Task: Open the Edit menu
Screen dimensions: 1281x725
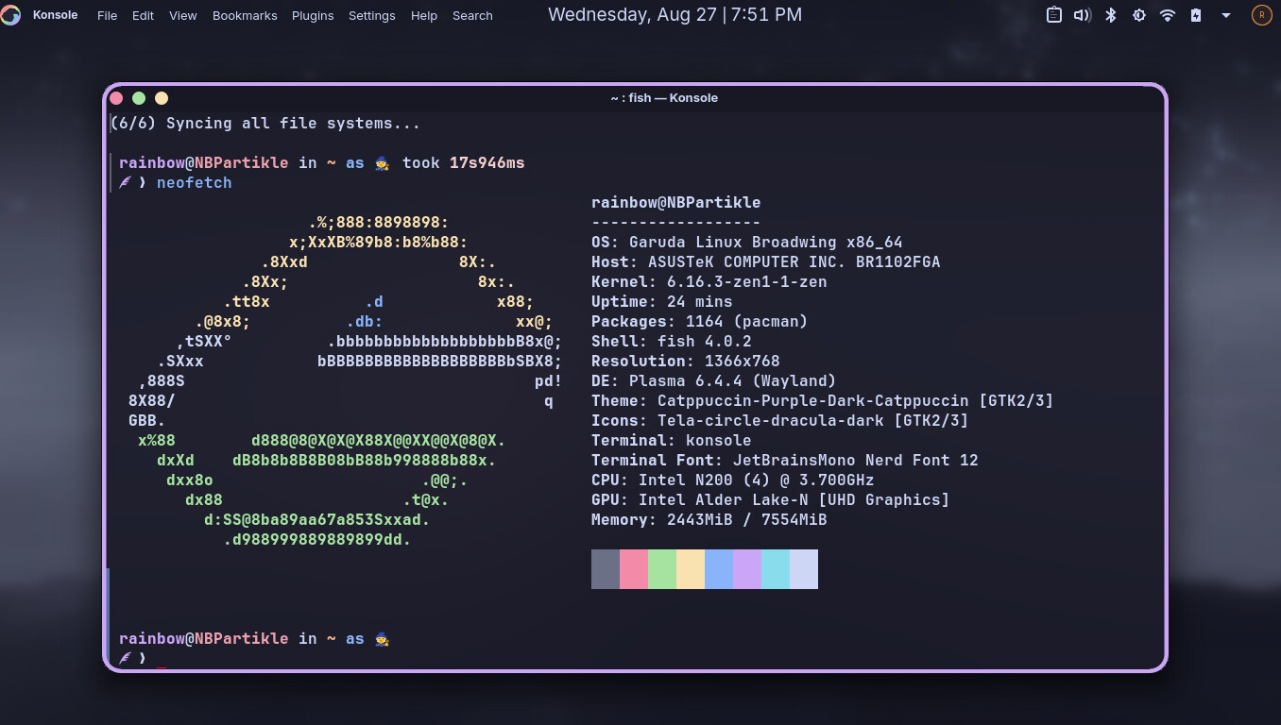Action: 144,15
